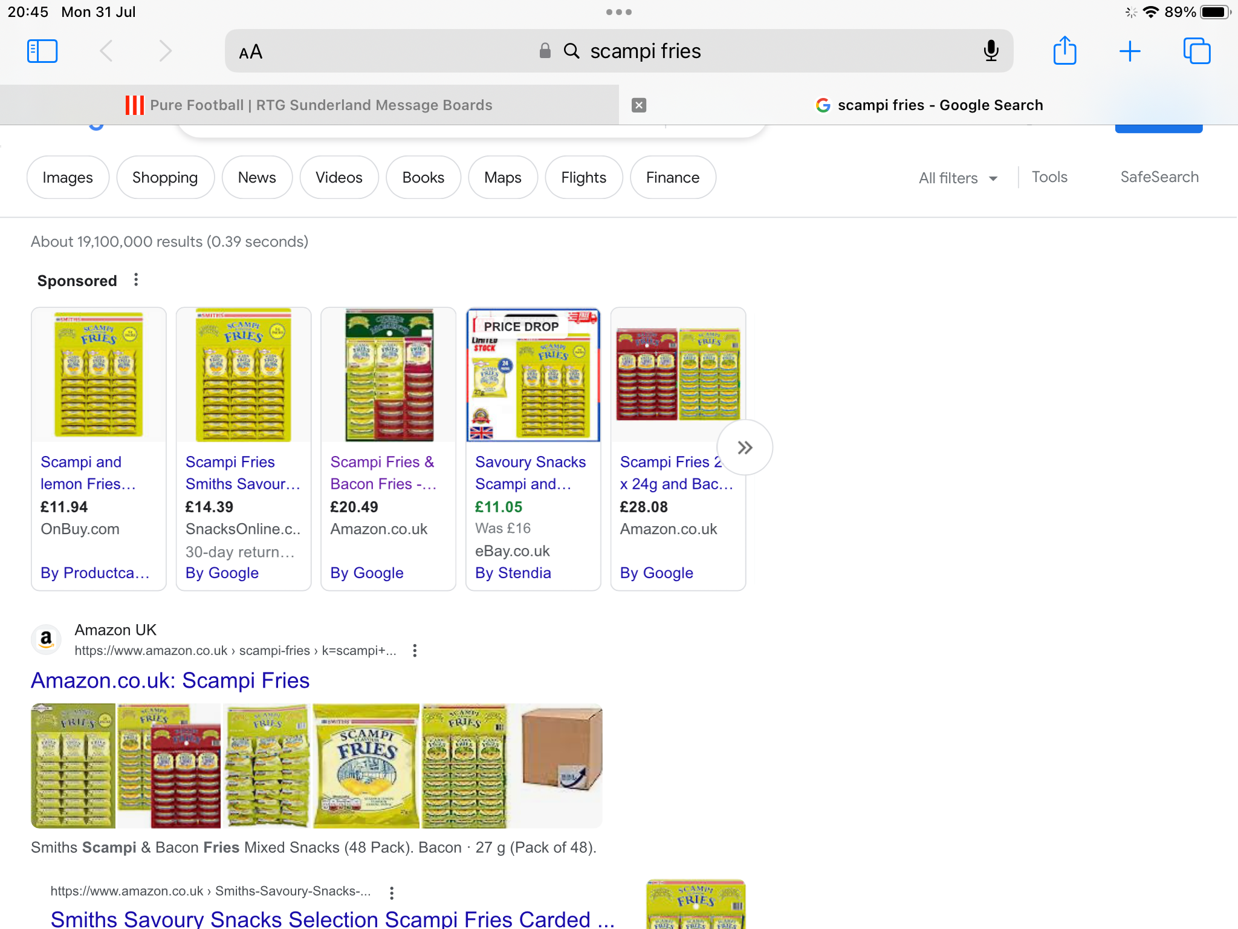
Task: Open Sponsored section three-dot menu
Action: 136,280
